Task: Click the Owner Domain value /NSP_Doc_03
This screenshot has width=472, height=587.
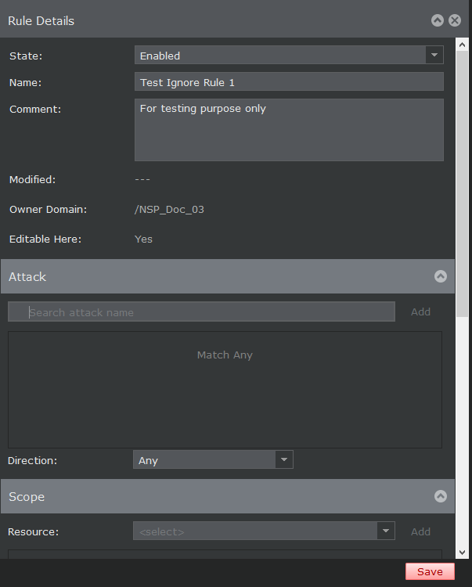Action: click(x=169, y=209)
